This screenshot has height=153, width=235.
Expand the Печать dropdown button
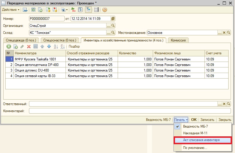click(x=181, y=120)
